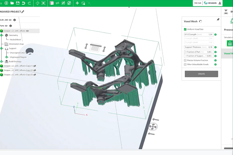Collapse the Geometry tree node
Screen dimensions: 233x155
coord(2,35)
